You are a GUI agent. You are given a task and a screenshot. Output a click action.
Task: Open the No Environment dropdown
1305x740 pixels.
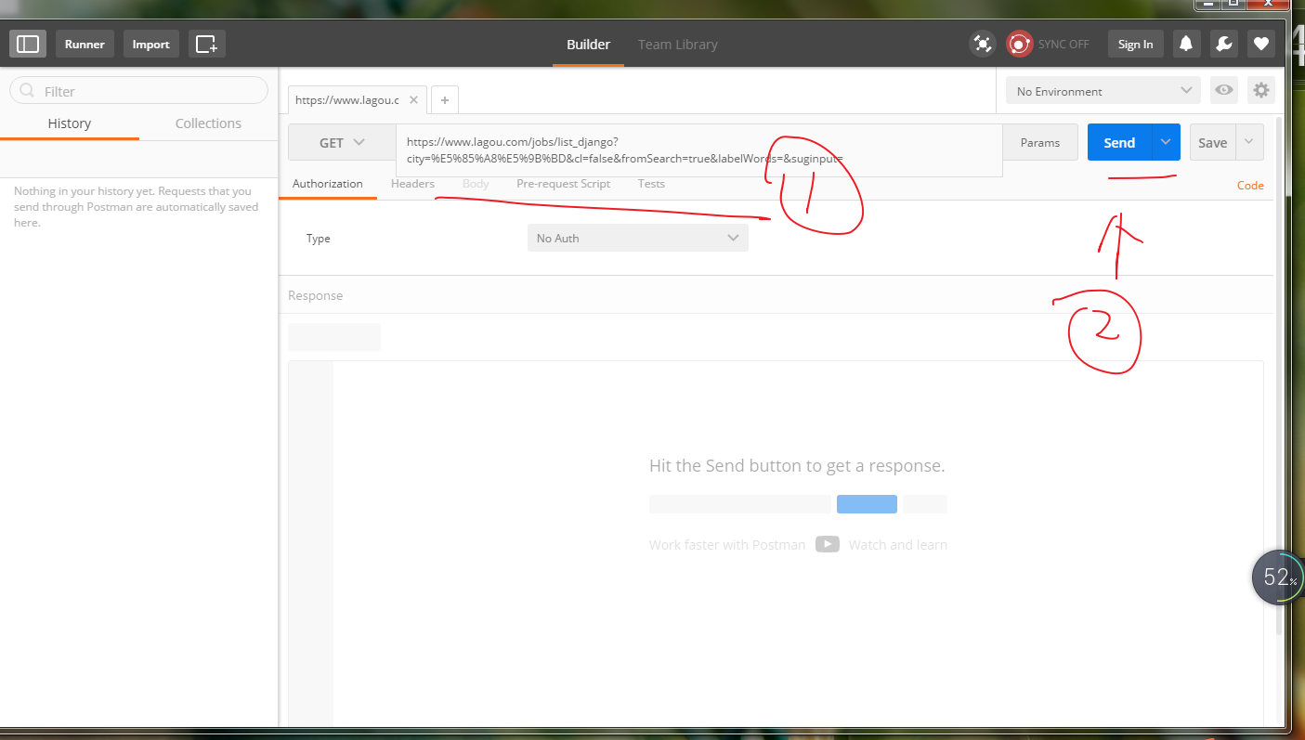click(1103, 91)
